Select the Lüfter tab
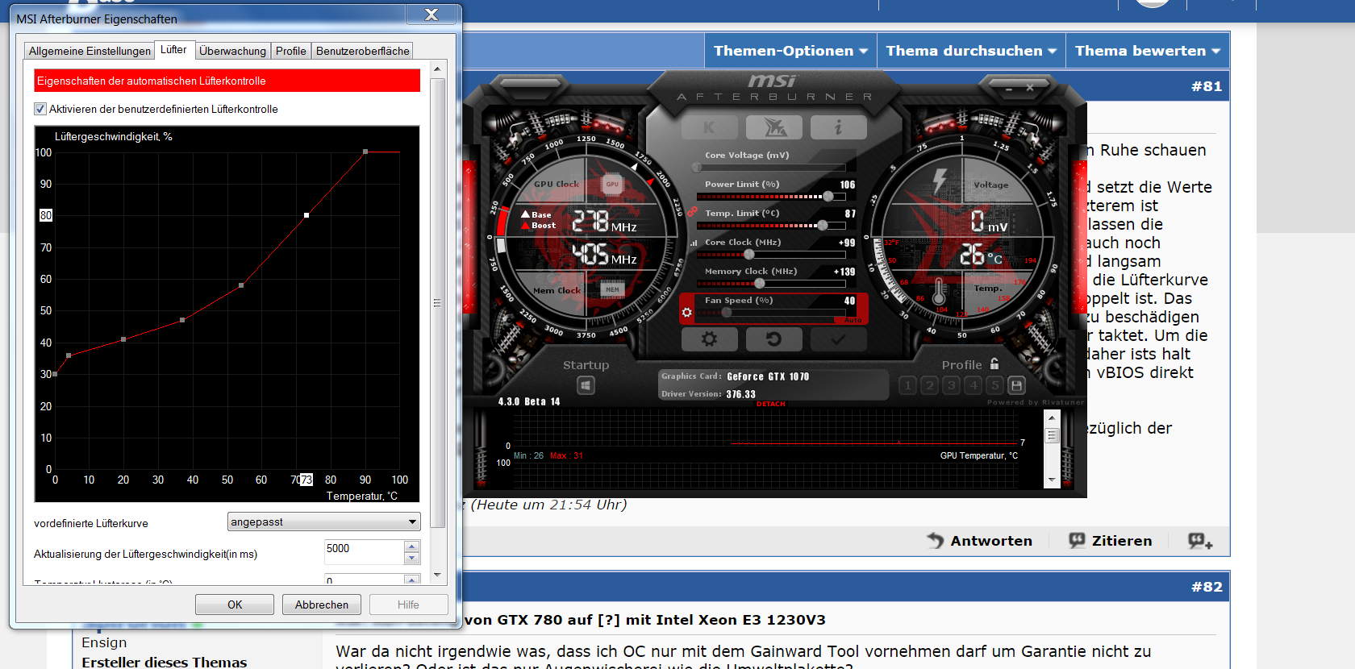Viewport: 1355px width, 669px height. point(173,49)
